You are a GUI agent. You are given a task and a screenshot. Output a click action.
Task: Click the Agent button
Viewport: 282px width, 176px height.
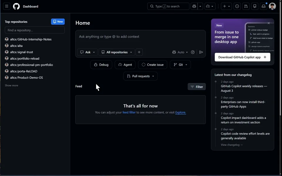[x=125, y=65]
